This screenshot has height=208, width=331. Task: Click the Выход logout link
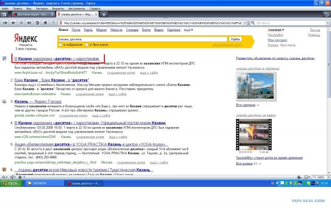[315, 30]
